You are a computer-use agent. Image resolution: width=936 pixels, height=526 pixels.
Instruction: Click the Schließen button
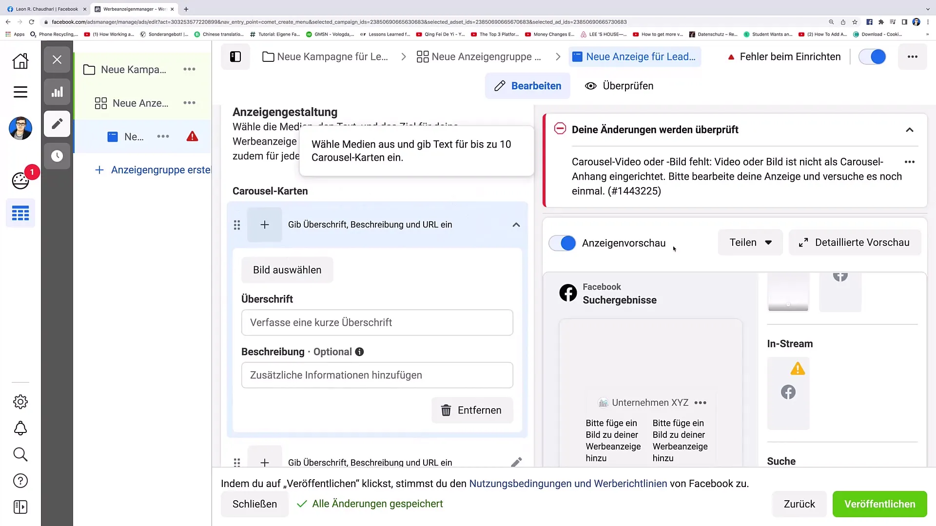(x=254, y=504)
